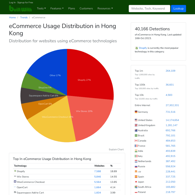
Task: Open Squarespace Add to Cart count 1,604
Action: [x=97, y=193]
